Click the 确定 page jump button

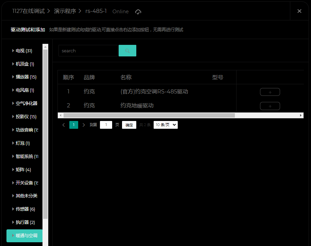coord(129,125)
